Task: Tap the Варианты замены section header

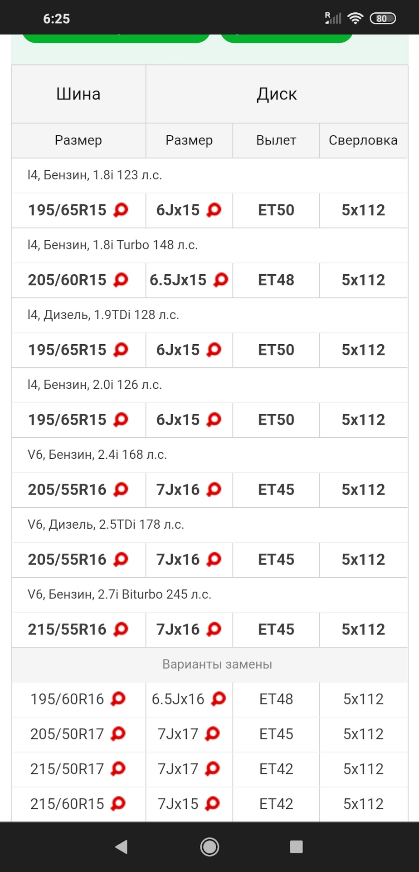Action: pos(217,664)
